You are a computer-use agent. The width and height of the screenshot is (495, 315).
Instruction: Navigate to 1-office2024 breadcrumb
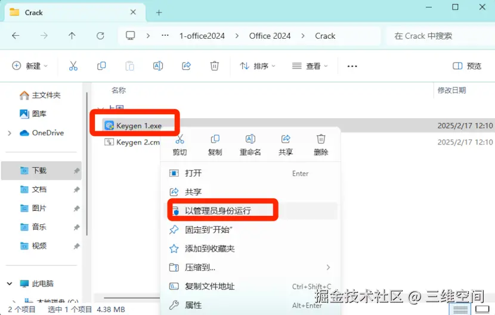(202, 36)
